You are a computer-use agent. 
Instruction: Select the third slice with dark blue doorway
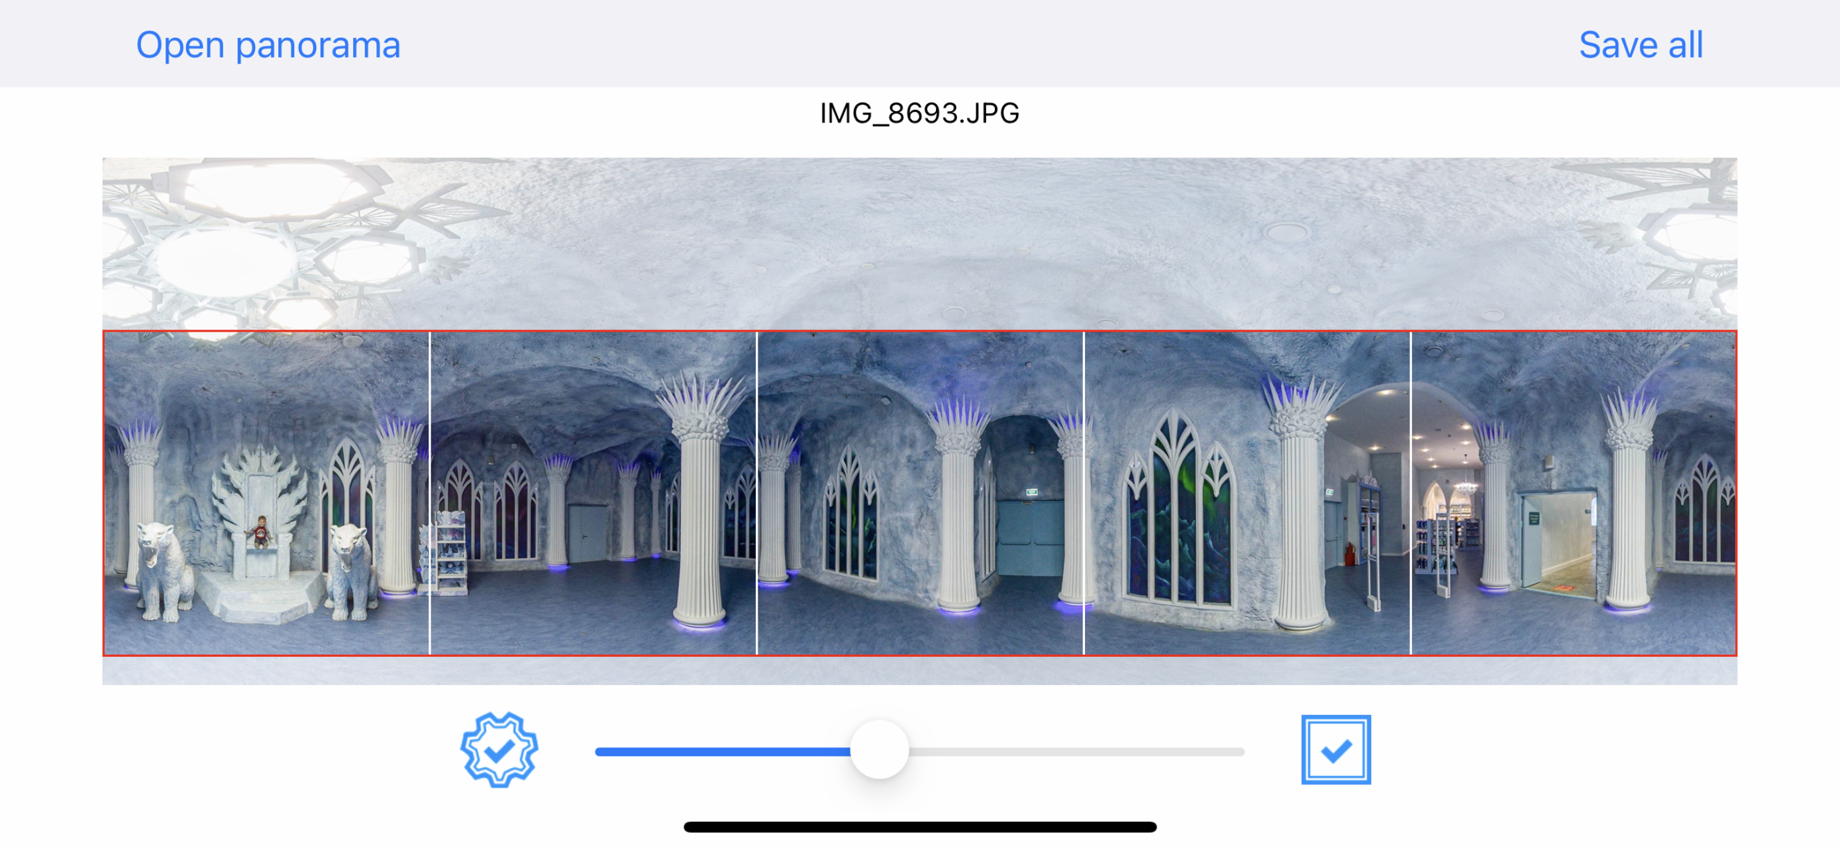pos(920,493)
